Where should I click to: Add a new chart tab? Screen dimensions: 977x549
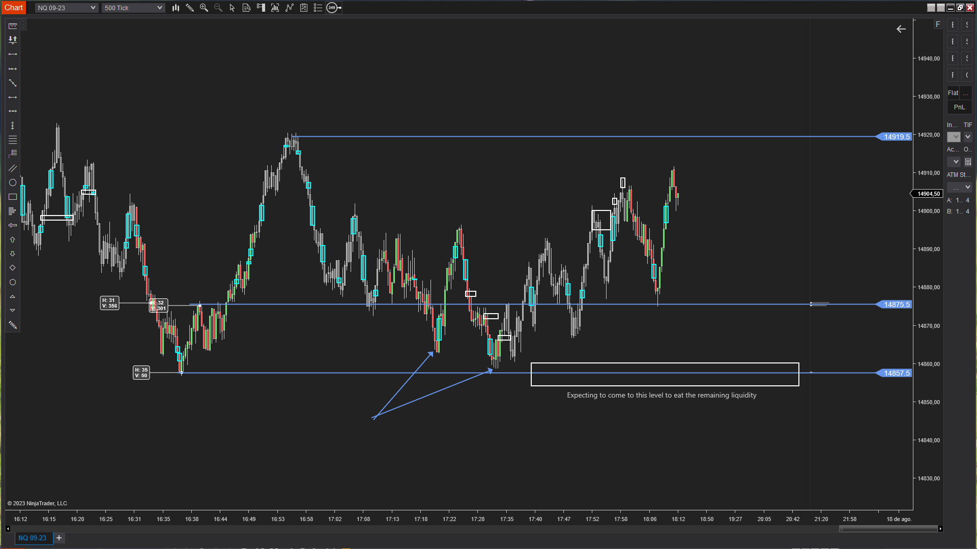(59, 538)
